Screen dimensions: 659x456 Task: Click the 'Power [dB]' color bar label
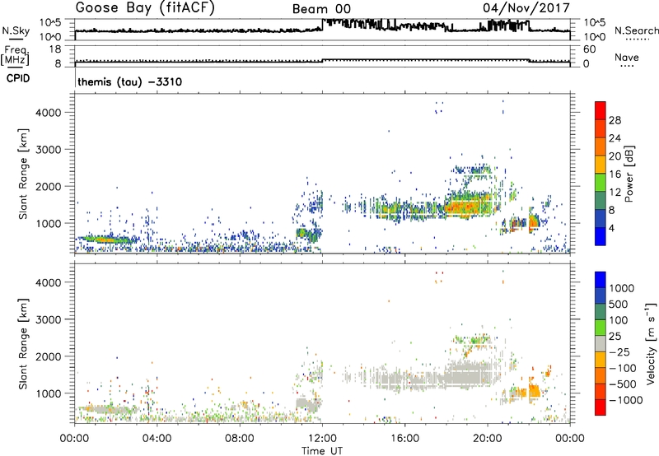tap(629, 174)
